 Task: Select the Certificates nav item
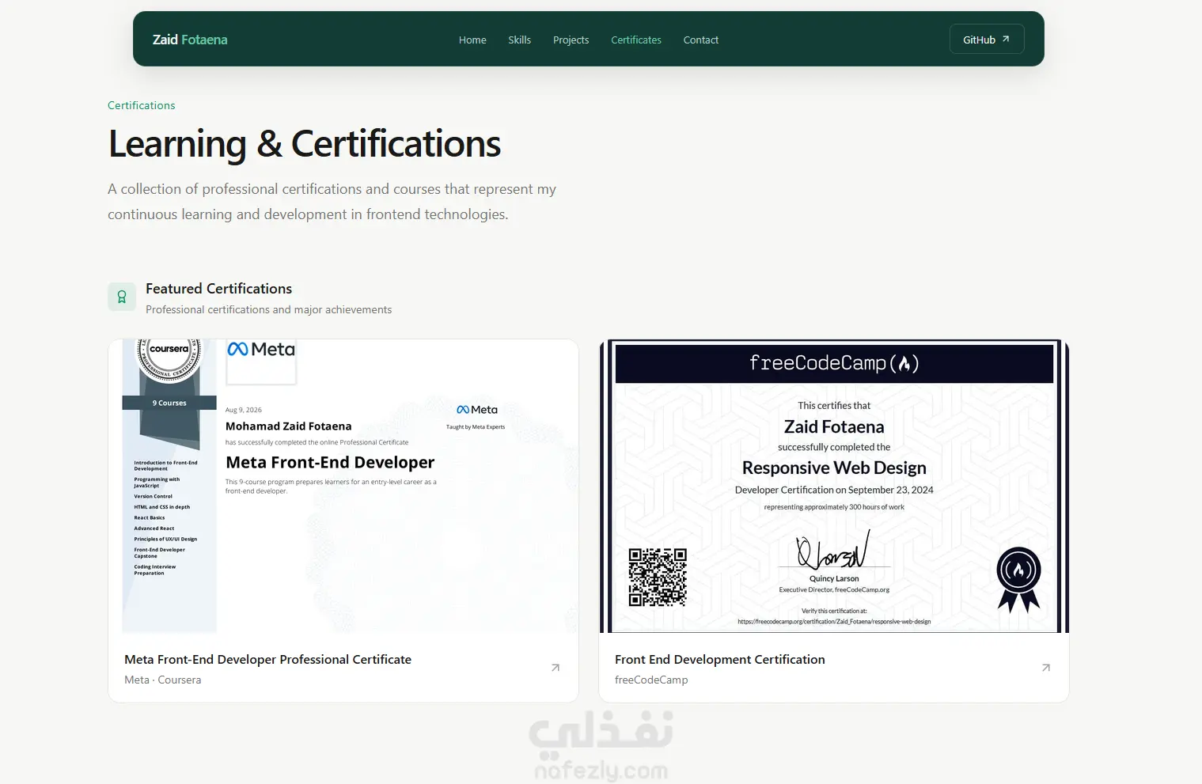pos(636,40)
